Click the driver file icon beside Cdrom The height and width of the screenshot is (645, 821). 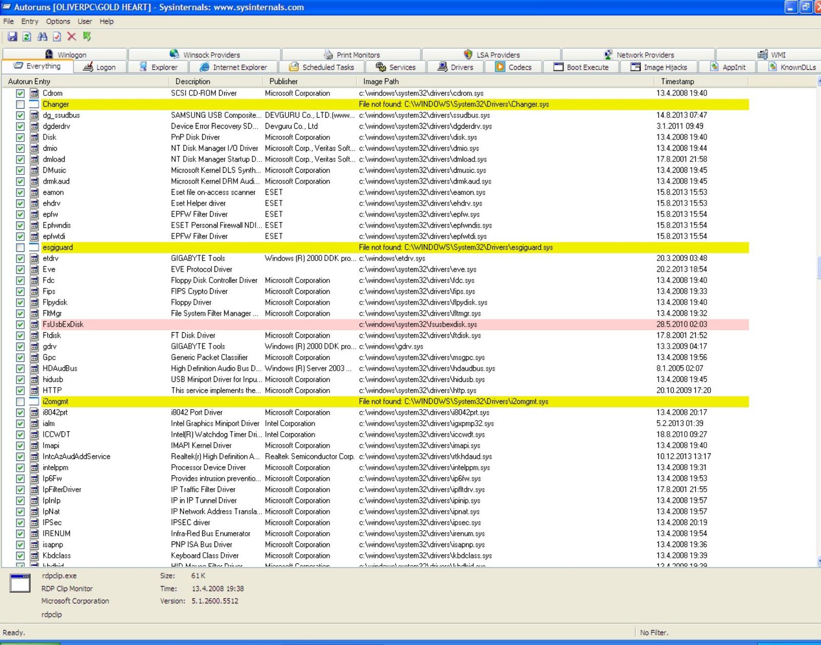34,93
